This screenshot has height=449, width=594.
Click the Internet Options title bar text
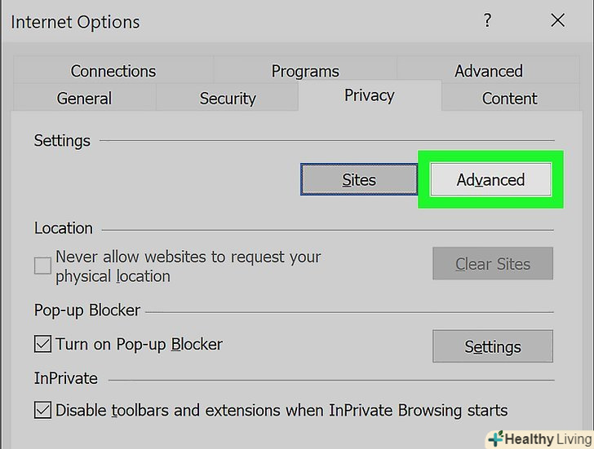coord(75,22)
